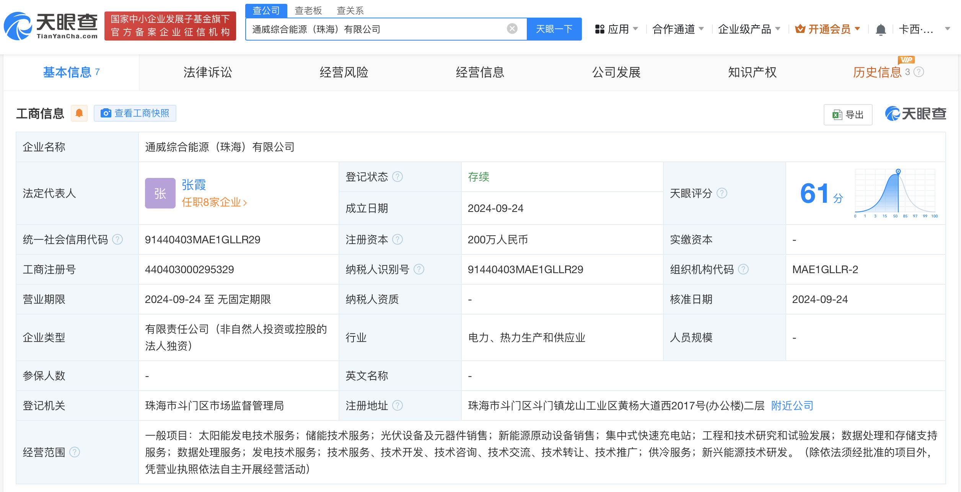This screenshot has height=492, width=961.
Task: Click the TianYanCha logo in header
Action: (x=51, y=26)
